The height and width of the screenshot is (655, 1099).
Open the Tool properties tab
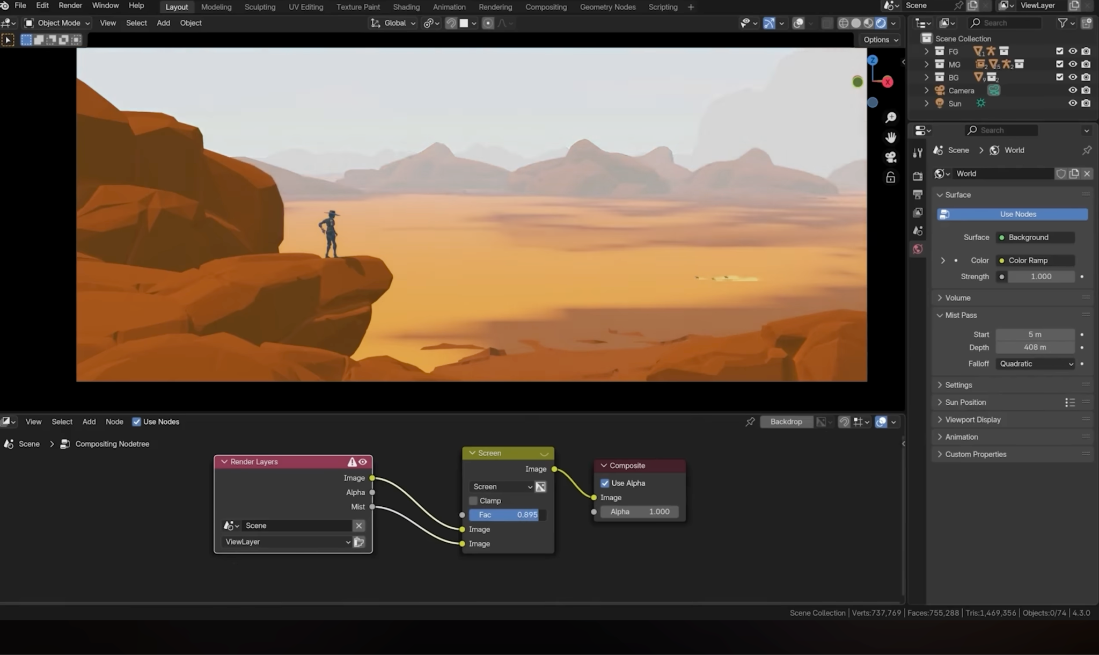pos(918,152)
